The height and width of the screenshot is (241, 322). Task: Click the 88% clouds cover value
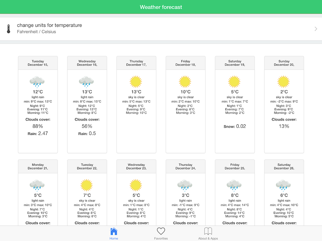click(38, 126)
